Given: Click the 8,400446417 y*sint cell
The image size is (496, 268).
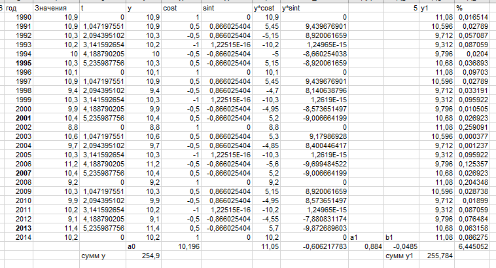Looking at the screenshot, I should tap(314, 145).
